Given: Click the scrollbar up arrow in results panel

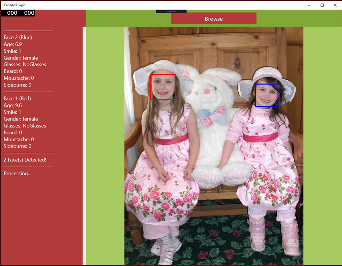Looking at the screenshot, I should [84, 28].
